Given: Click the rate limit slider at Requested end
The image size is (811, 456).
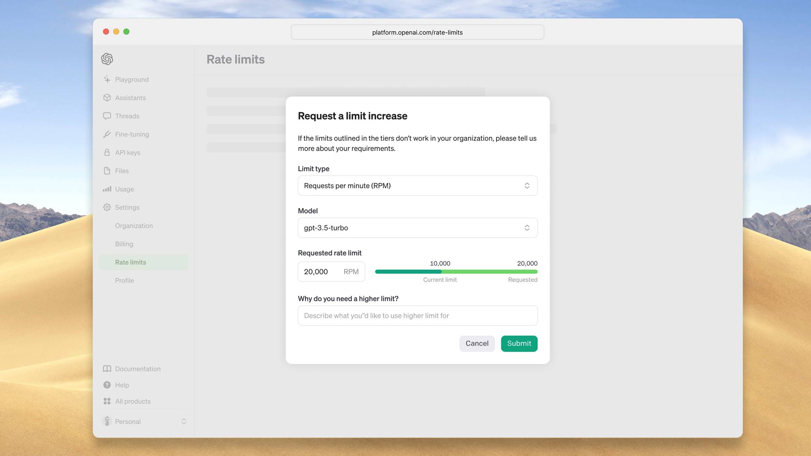Looking at the screenshot, I should click(x=536, y=271).
